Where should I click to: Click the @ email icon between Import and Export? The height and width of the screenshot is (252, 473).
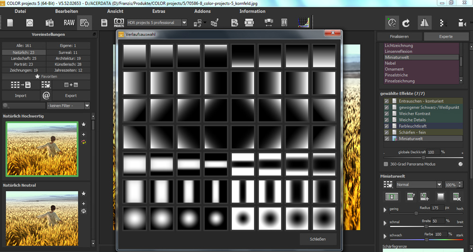(46, 95)
